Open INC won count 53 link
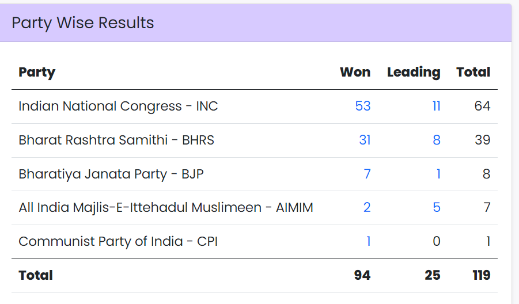519x304 pixels. [x=363, y=106]
